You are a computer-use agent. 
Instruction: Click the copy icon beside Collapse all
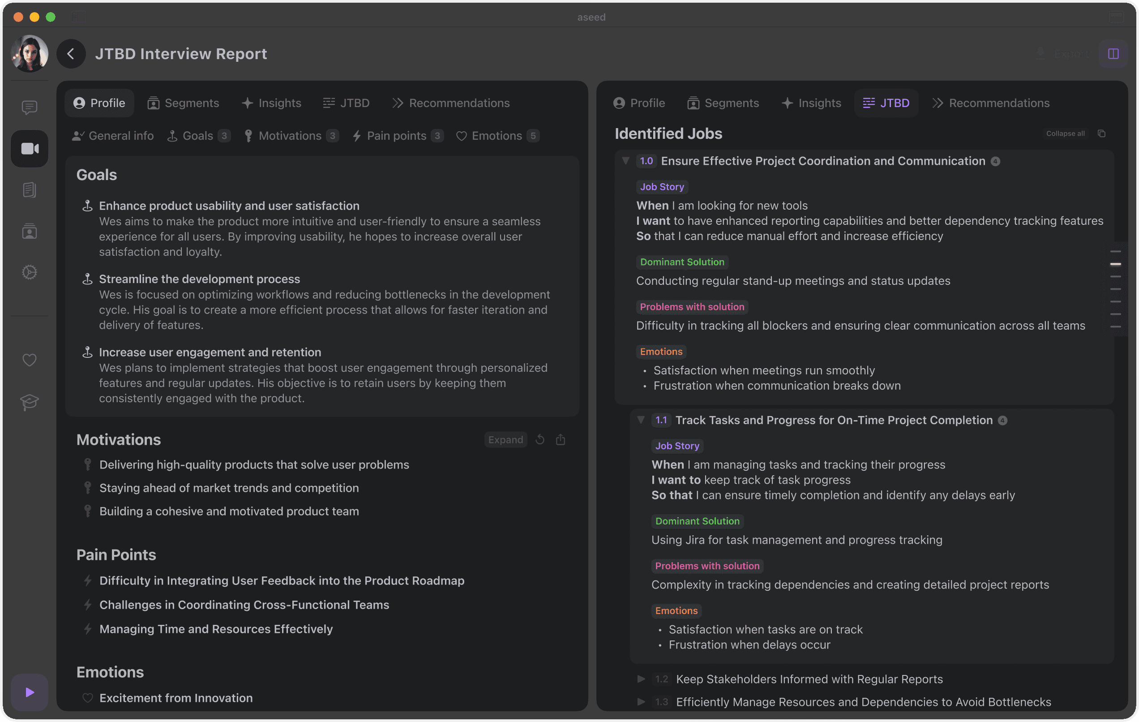(x=1101, y=133)
